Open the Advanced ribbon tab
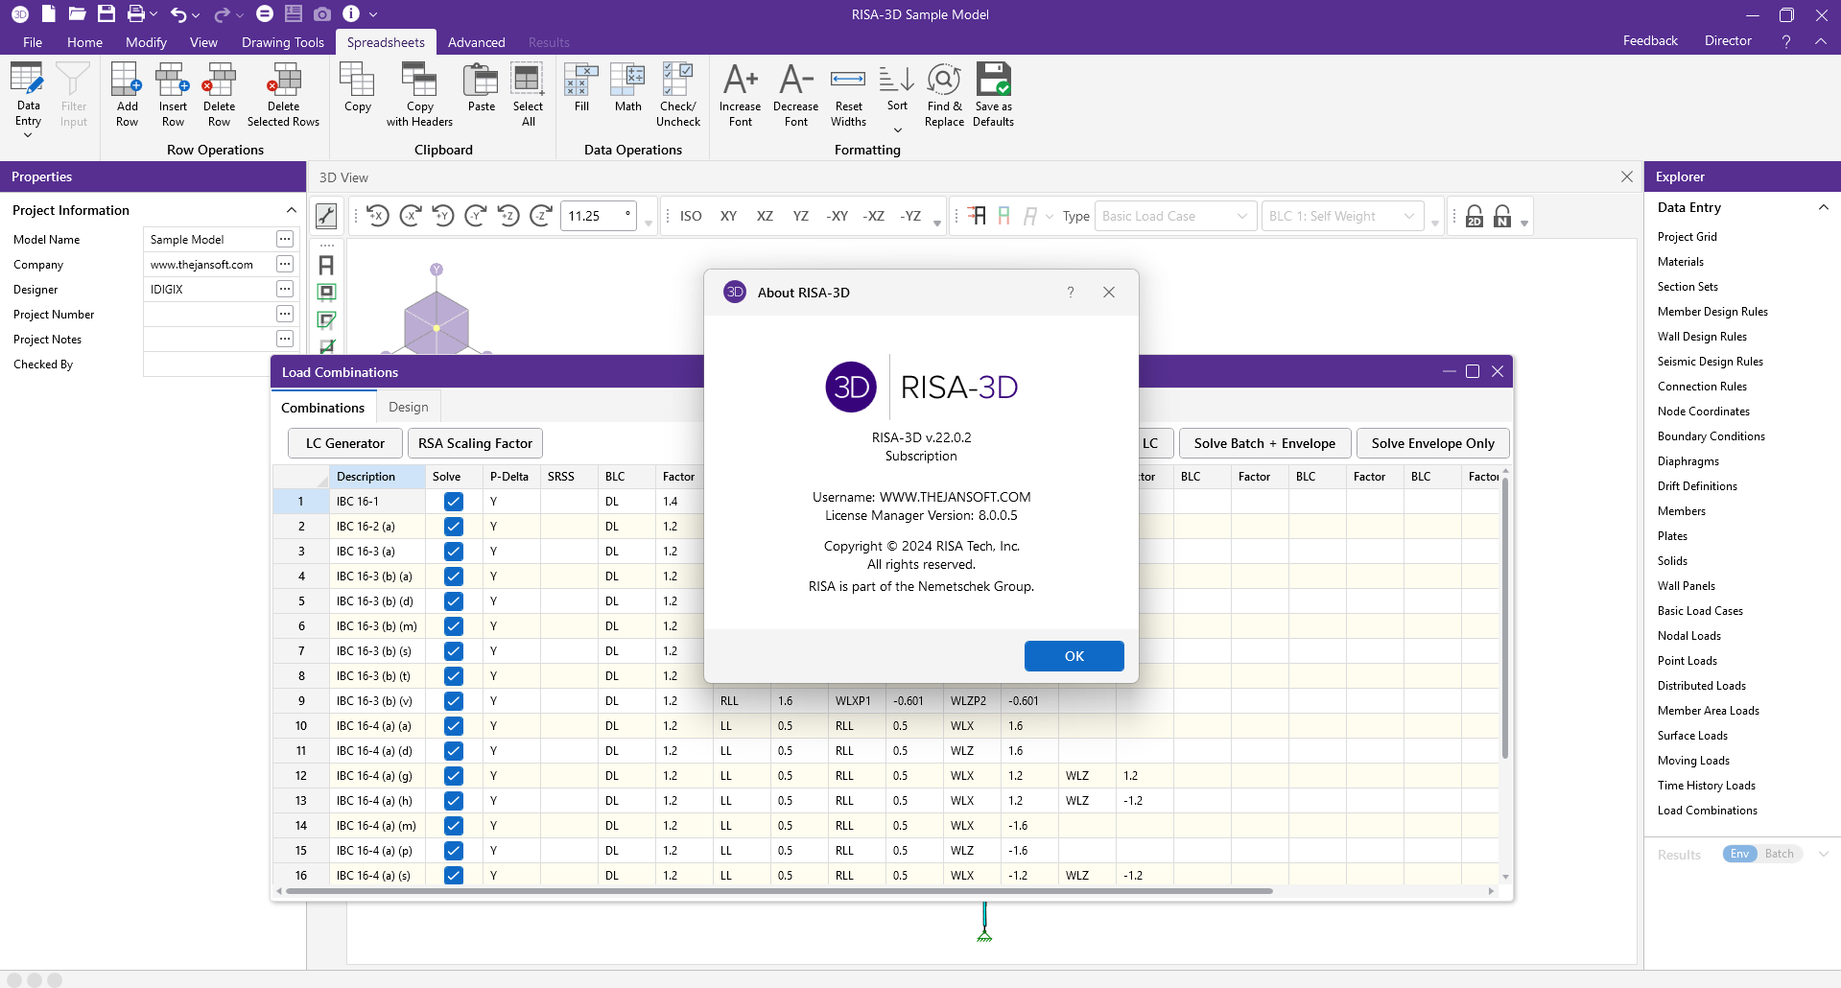This screenshot has height=988, width=1841. pyautogui.click(x=476, y=42)
